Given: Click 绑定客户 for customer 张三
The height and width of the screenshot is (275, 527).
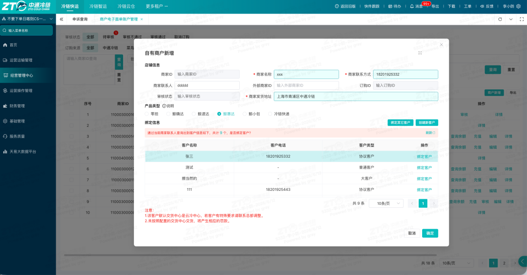Looking at the screenshot, I should pos(424,157).
